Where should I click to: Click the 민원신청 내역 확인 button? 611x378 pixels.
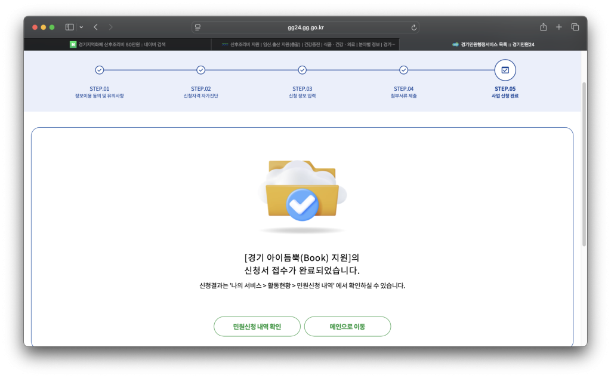pyautogui.click(x=257, y=327)
